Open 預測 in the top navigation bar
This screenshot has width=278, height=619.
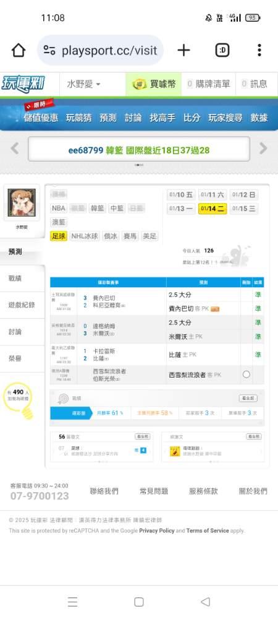point(108,118)
